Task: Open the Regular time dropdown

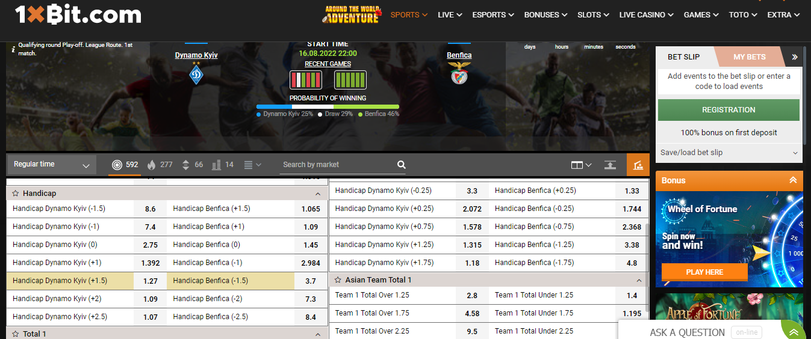Action: pos(52,165)
